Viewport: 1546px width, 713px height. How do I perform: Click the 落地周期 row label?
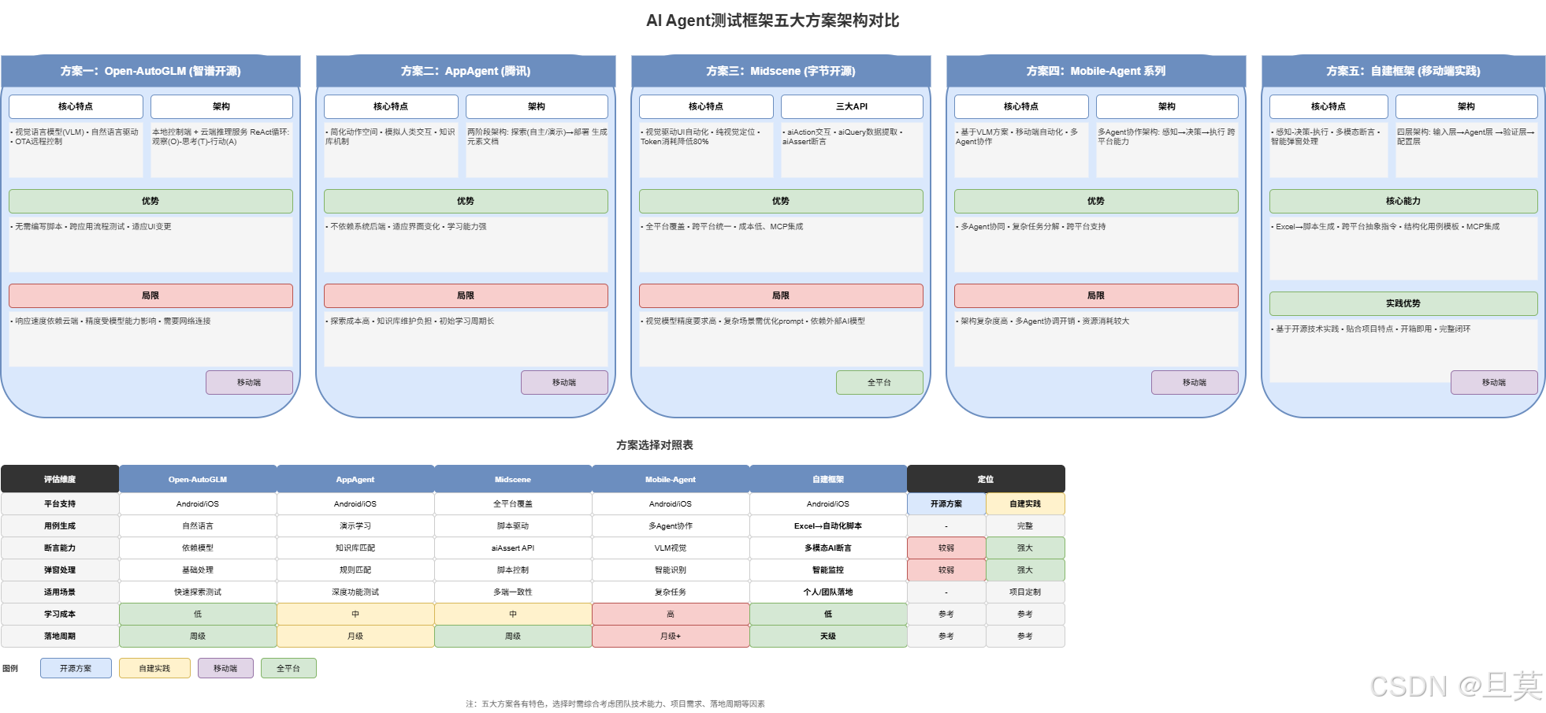(60, 636)
